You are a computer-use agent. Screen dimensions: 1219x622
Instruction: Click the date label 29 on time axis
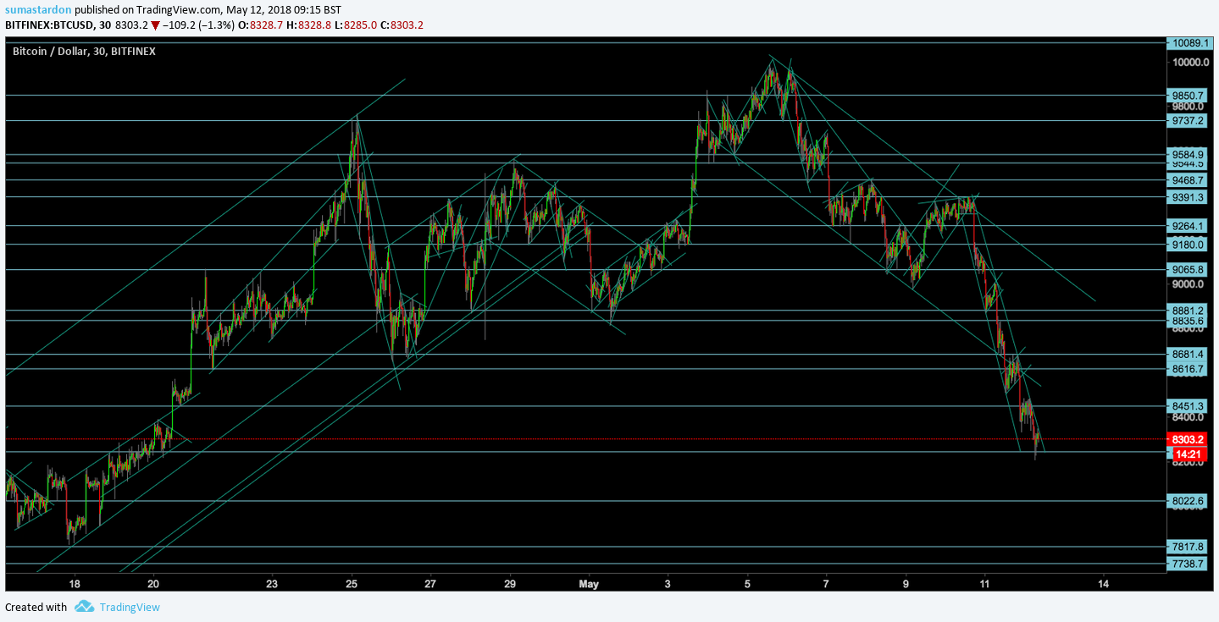[510, 584]
